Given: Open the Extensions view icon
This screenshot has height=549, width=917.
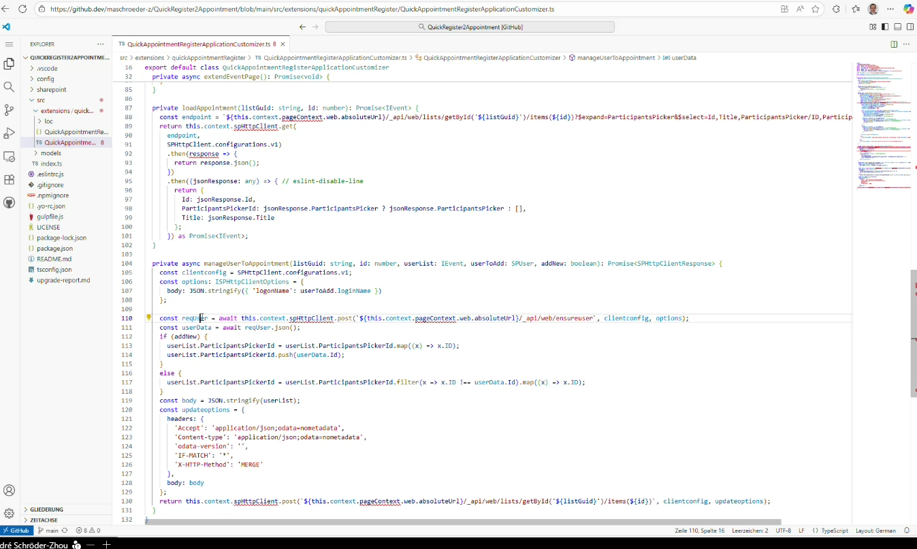Looking at the screenshot, I should click(x=9, y=180).
